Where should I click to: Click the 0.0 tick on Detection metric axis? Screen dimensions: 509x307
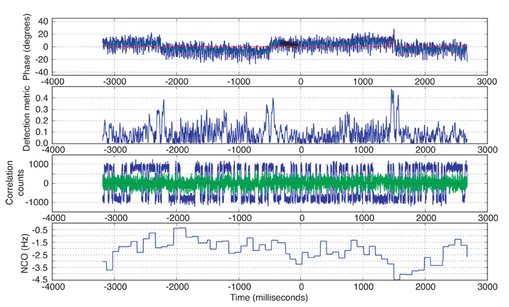pos(42,143)
